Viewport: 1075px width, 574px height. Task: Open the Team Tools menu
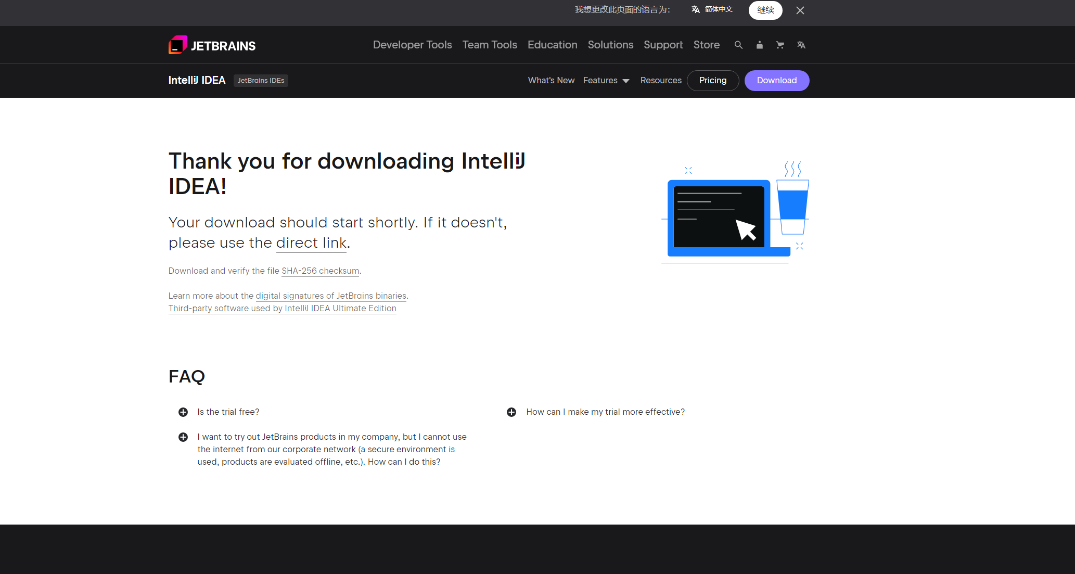[490, 45]
